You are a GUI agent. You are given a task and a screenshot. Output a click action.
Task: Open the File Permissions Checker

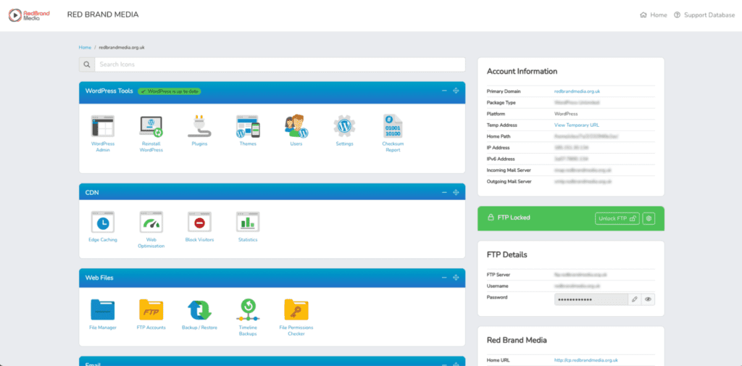click(296, 309)
